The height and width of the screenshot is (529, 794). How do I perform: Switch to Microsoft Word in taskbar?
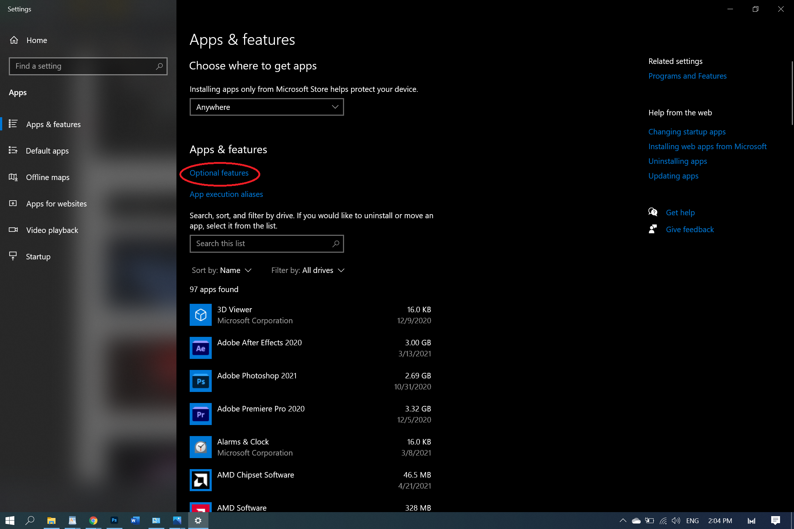click(135, 521)
